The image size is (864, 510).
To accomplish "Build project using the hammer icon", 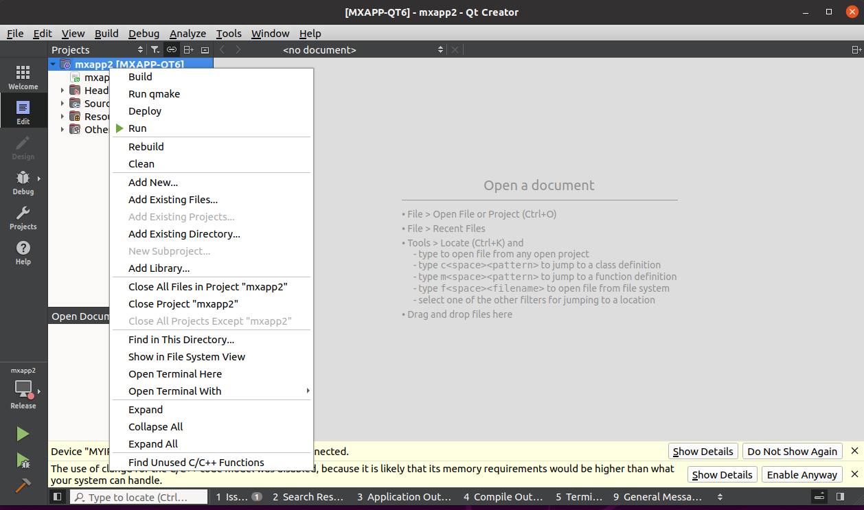I will pos(23,485).
